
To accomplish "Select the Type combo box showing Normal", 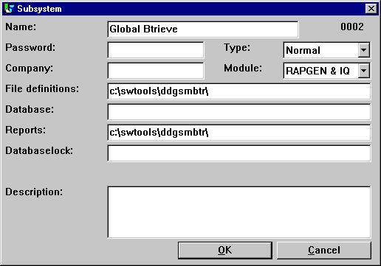I will [326, 50].
